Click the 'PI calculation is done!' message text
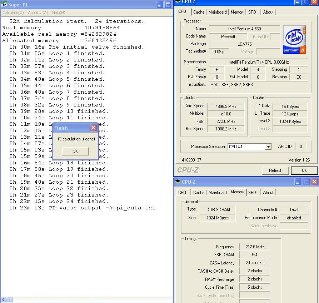319x303 pixels. [x=76, y=139]
